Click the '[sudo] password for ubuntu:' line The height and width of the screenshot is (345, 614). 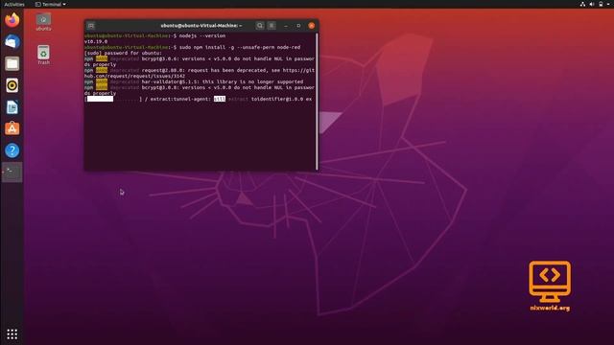(124, 53)
